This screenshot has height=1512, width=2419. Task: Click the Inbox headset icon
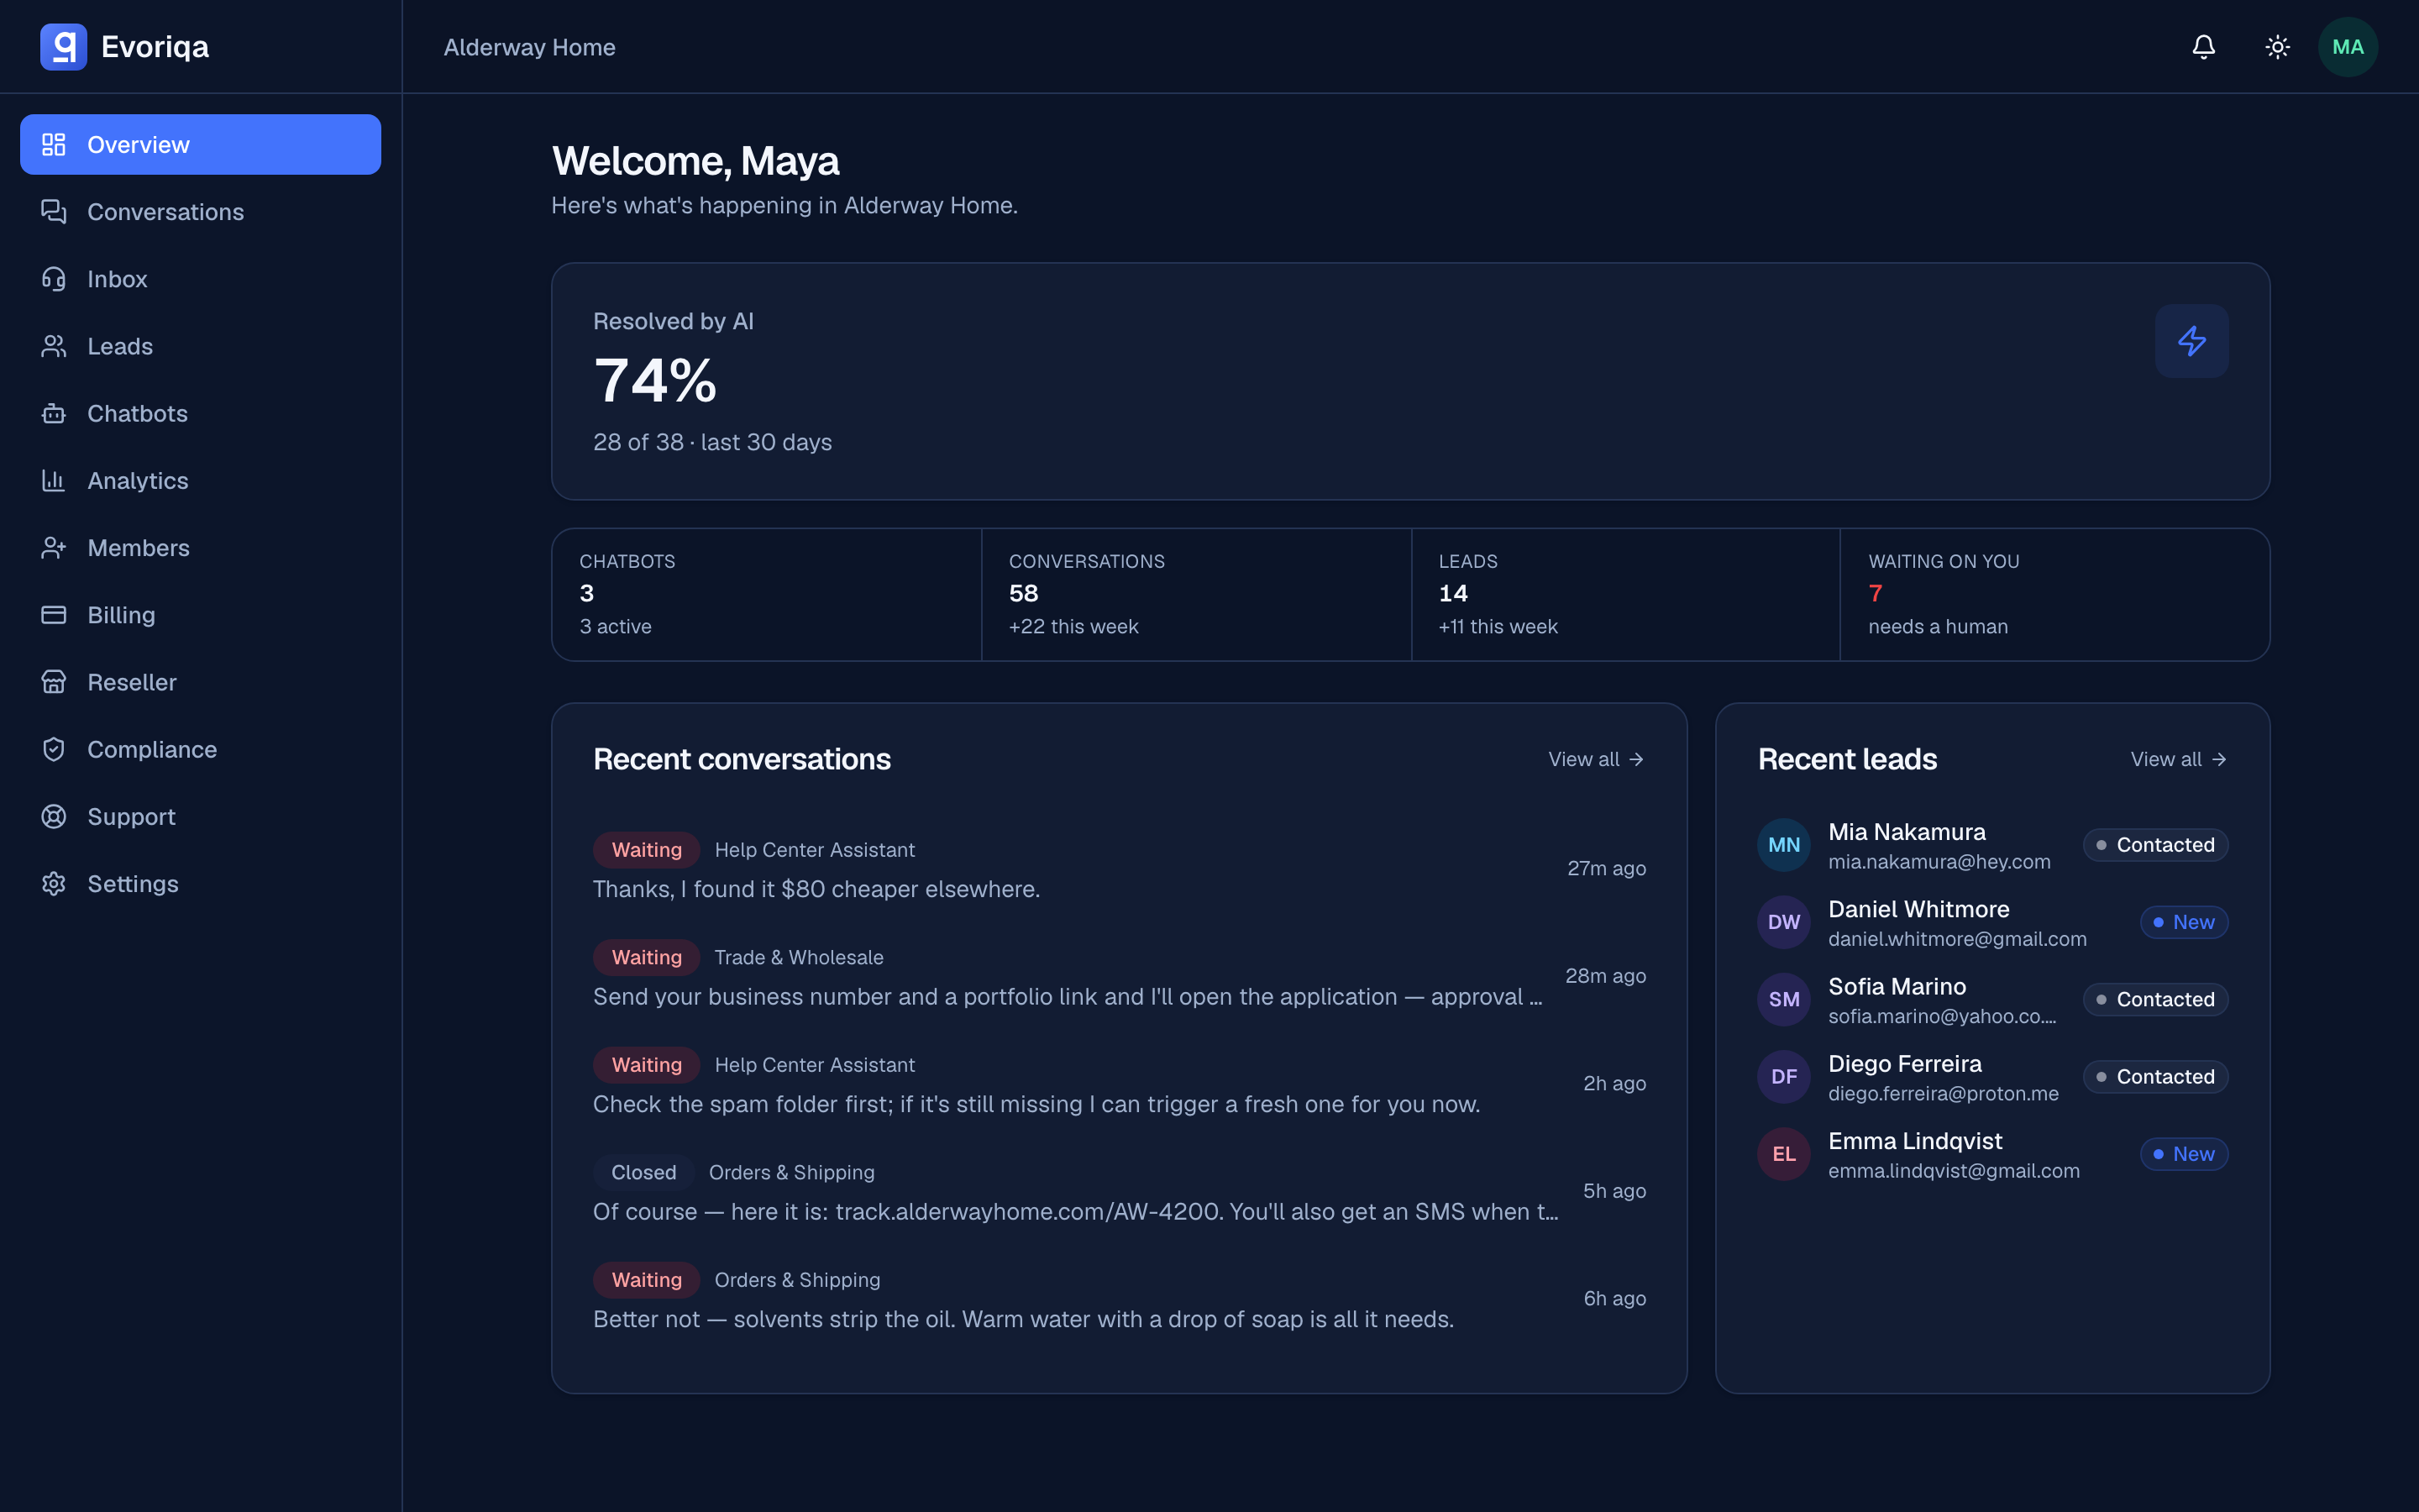click(54, 279)
